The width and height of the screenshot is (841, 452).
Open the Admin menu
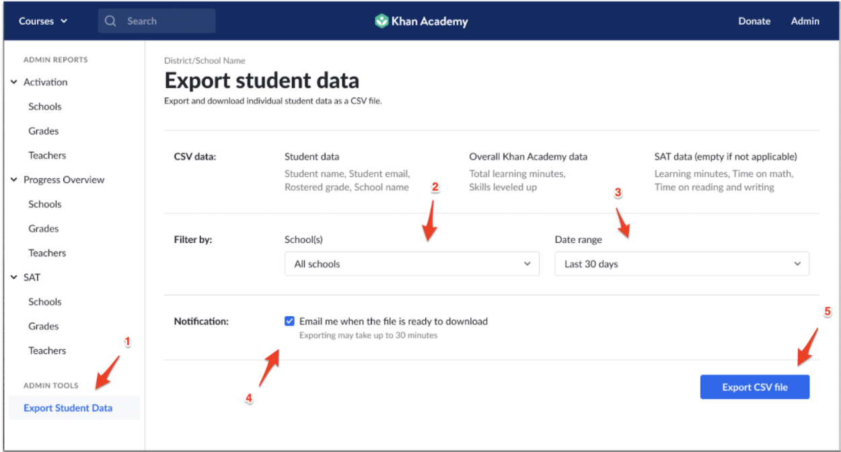click(805, 21)
